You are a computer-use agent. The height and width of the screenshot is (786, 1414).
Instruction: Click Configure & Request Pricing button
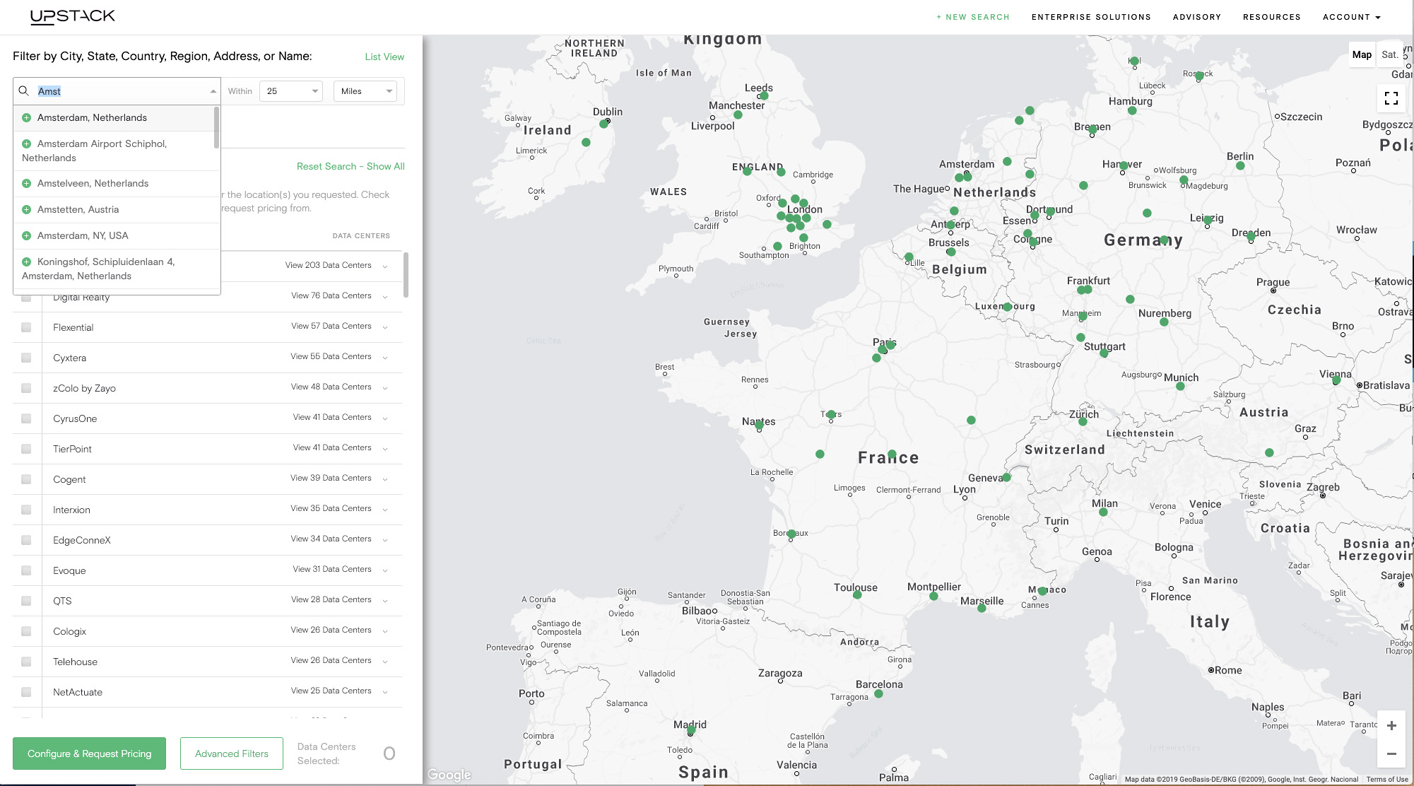(89, 753)
